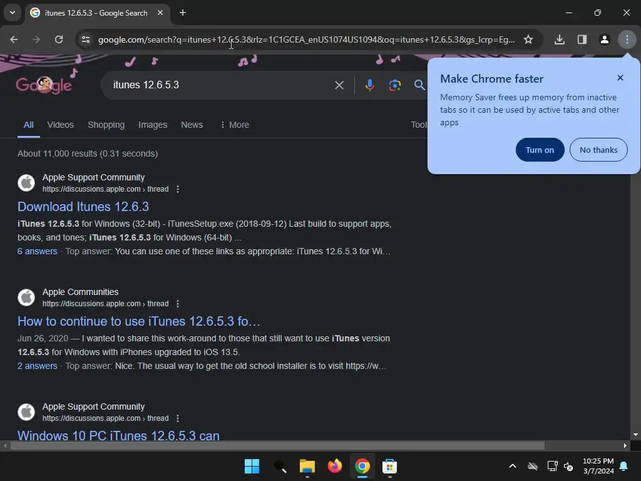Clear the Google search box text
Viewport: 641px width, 481px height.
339,85
